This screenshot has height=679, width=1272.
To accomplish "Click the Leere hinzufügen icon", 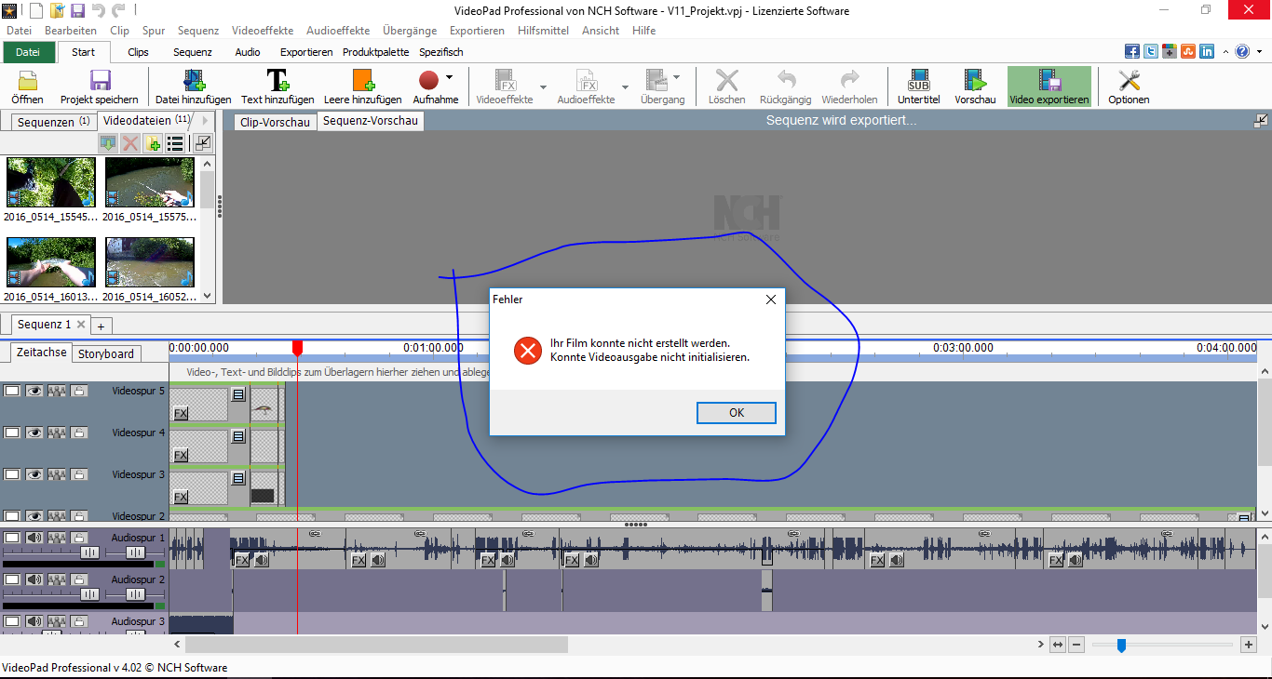I will [x=362, y=81].
